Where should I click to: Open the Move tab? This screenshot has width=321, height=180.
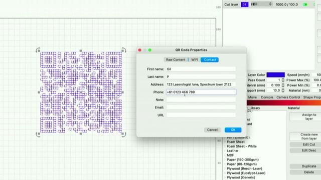pyautogui.click(x=252, y=97)
